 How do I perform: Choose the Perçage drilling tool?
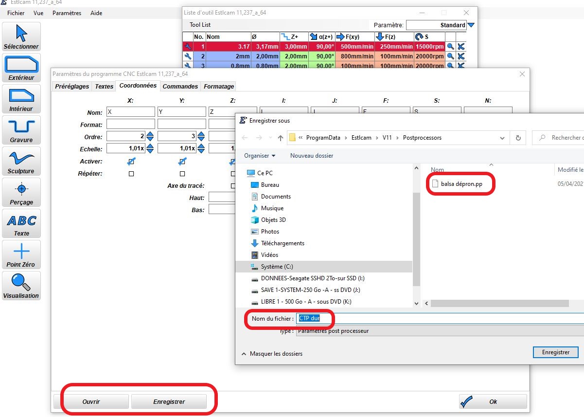(21, 192)
